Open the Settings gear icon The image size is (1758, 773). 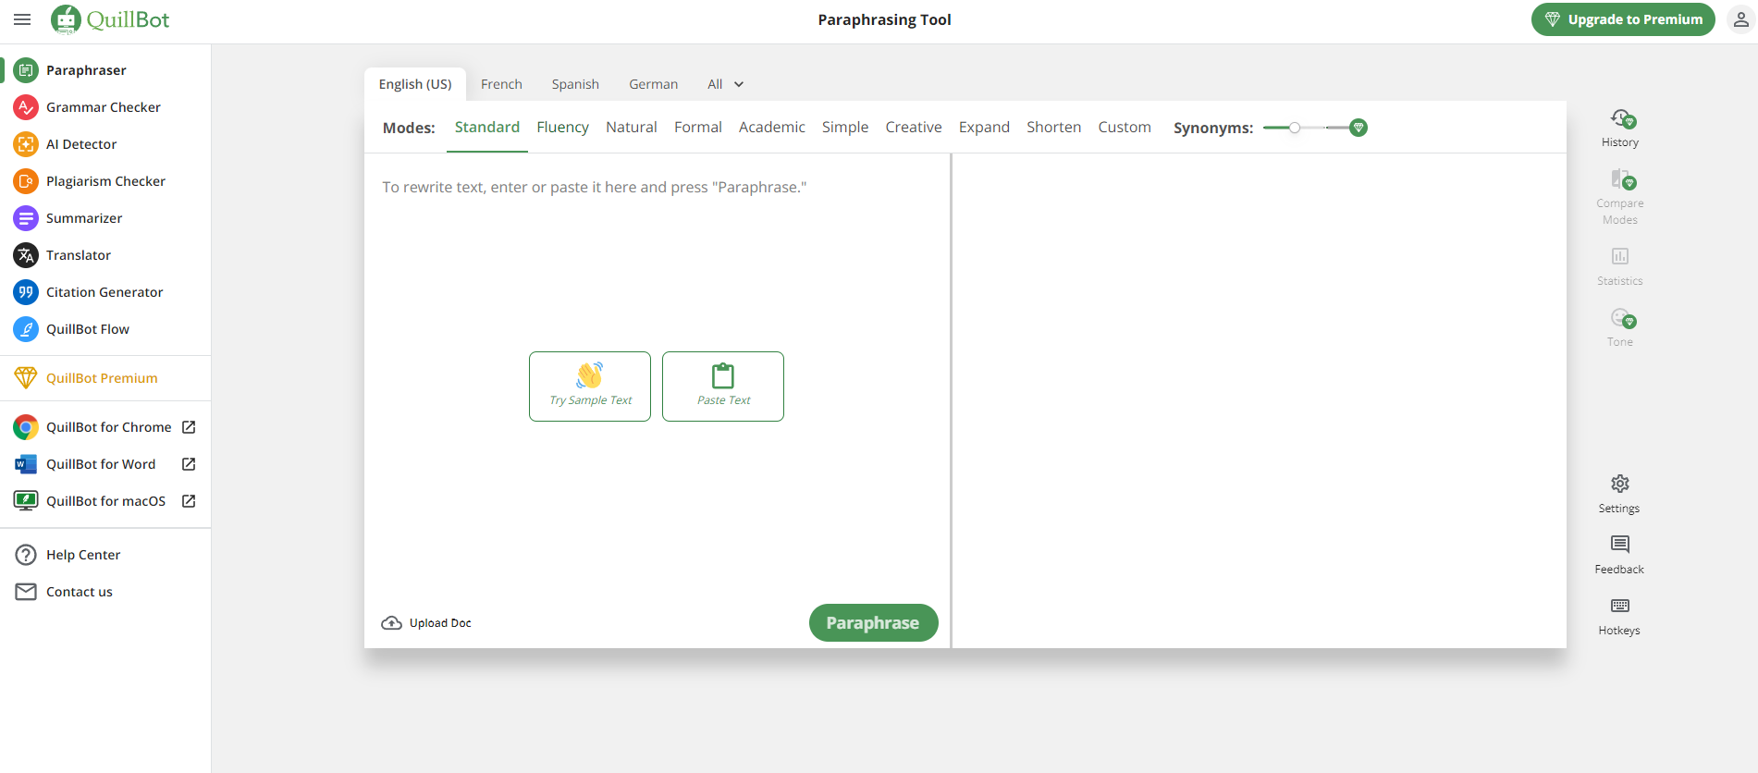point(1620,484)
